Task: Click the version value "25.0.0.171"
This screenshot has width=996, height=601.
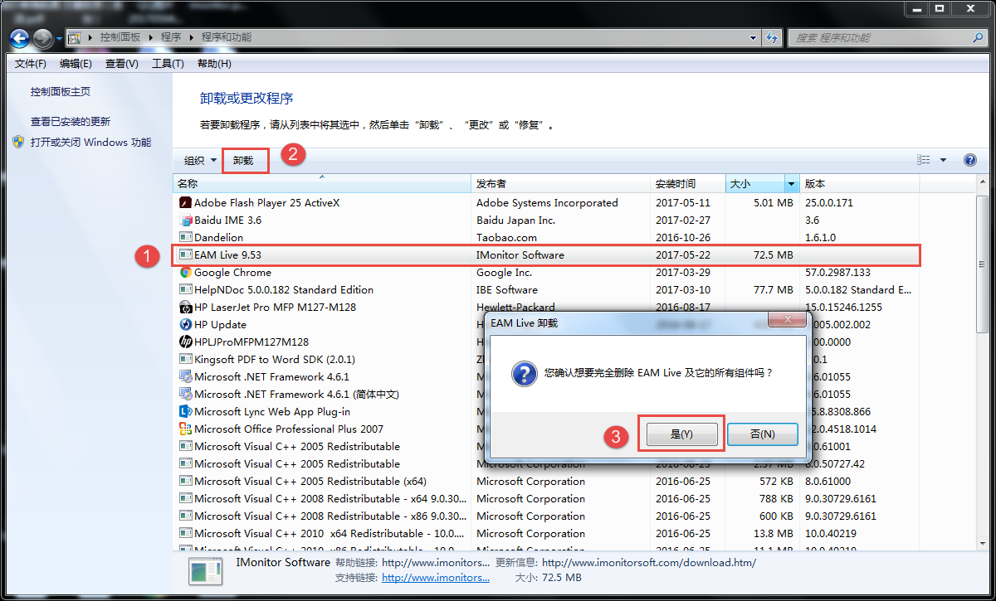Action: click(829, 202)
